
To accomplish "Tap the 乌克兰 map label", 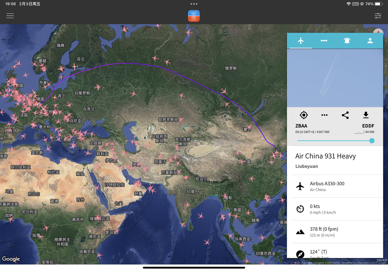I will pos(89,109).
